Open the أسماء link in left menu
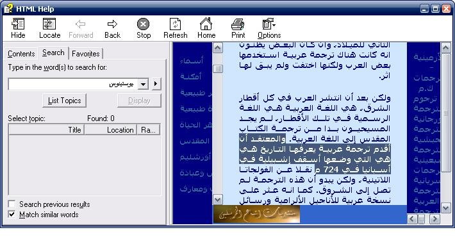Image resolution: width=455 pixels, height=246 pixels. tap(192, 61)
